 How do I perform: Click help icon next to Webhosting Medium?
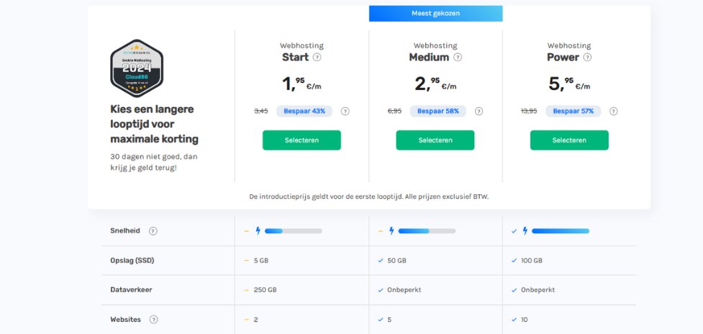[458, 58]
